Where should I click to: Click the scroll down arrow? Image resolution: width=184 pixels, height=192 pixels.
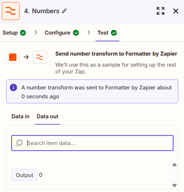174,185
